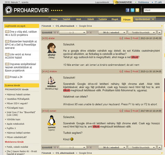Open topic Vízhűtés topic

[x=13, y=119]
